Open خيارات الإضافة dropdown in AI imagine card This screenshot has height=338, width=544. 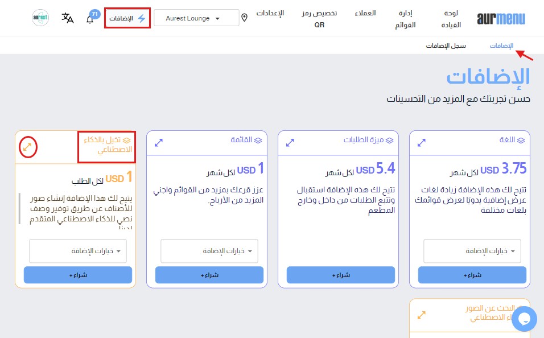click(78, 251)
